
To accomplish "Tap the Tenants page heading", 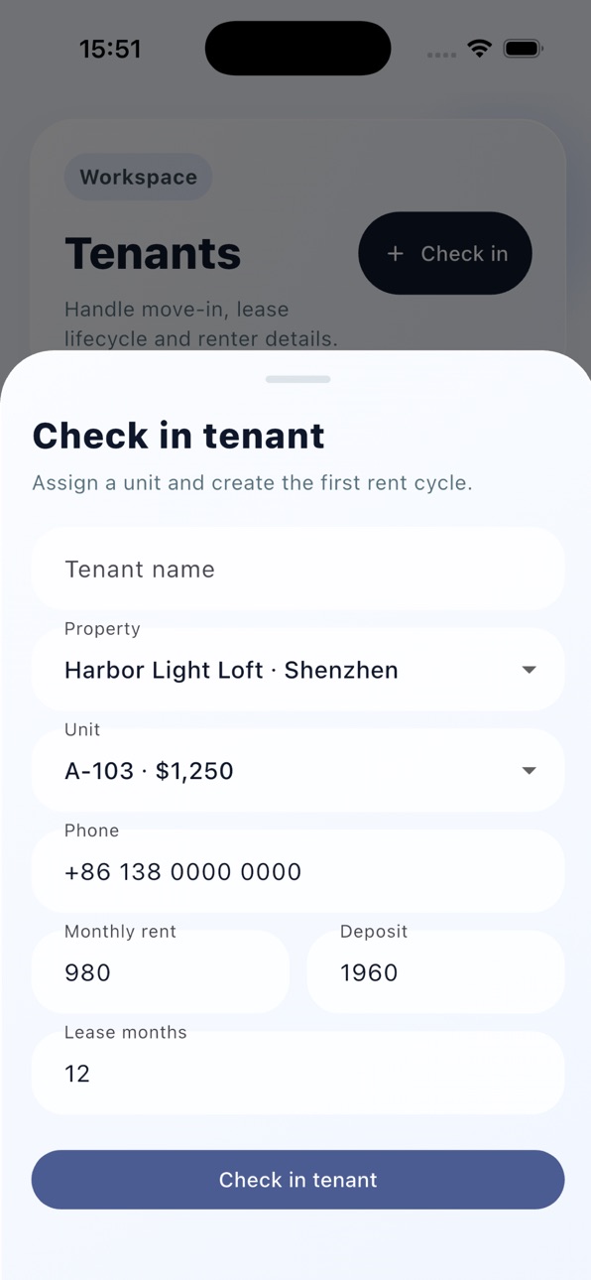I will coord(153,254).
